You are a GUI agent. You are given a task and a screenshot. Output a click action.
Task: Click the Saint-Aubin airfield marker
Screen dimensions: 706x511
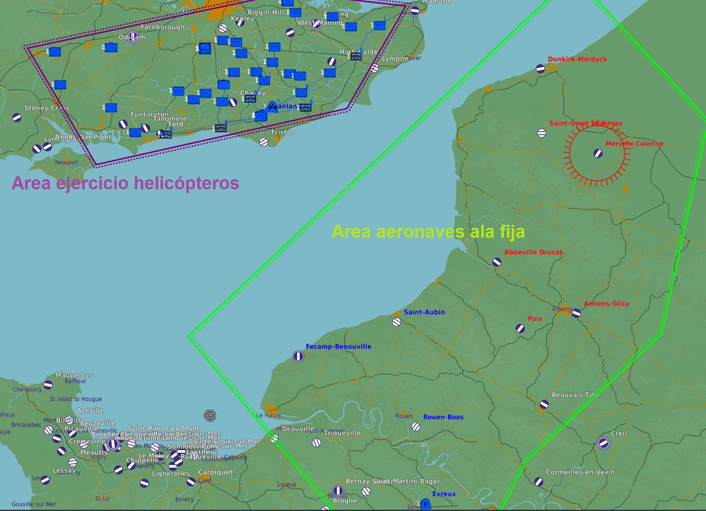(397, 322)
